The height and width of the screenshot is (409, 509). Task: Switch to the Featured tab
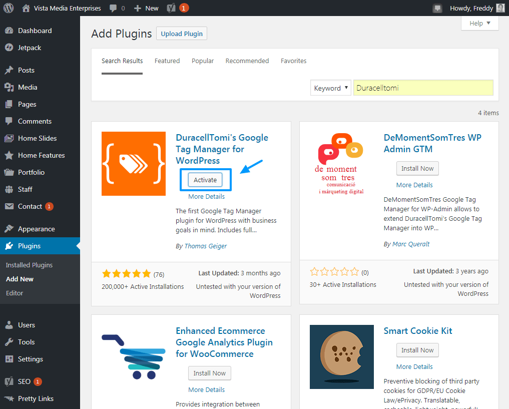pyautogui.click(x=167, y=61)
